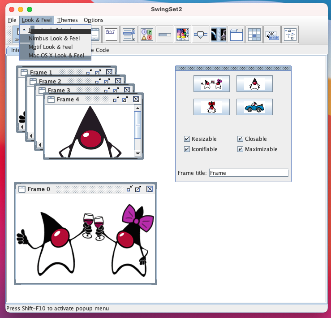Maximize Frame 0 using its title bar button
Screen dimensions: 331x318
click(138, 189)
